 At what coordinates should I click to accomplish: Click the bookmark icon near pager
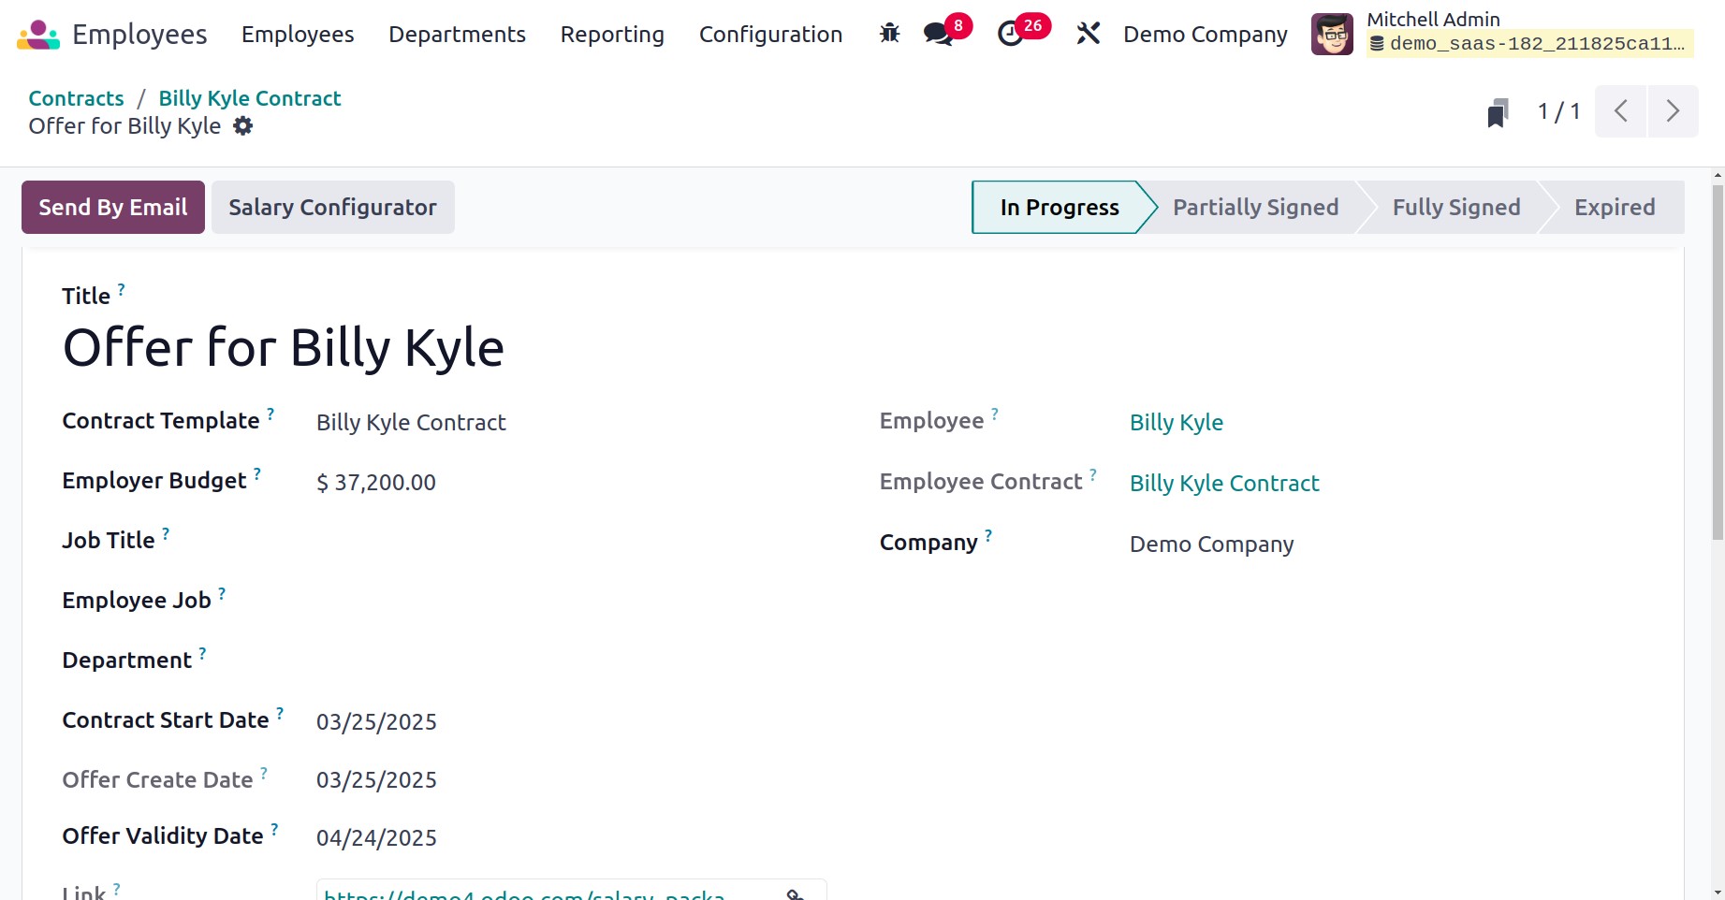coord(1498,112)
